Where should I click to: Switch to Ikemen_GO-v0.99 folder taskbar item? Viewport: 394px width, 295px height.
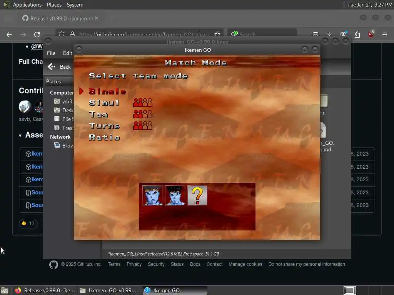(x=109, y=290)
